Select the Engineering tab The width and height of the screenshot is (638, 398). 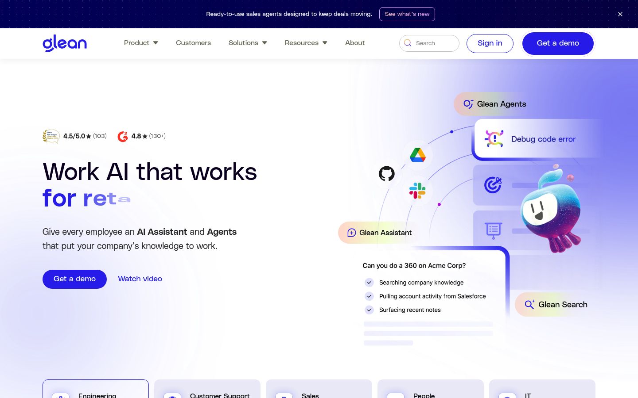point(96,389)
